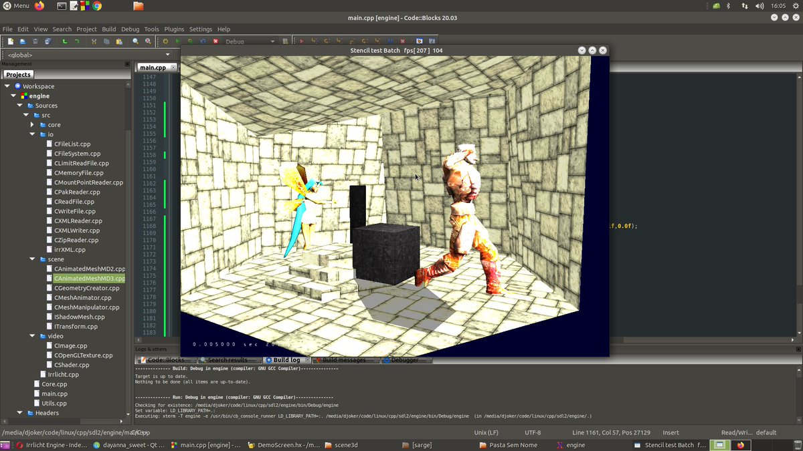Open the Debug target dropdown
The image size is (803, 451).
click(272, 41)
